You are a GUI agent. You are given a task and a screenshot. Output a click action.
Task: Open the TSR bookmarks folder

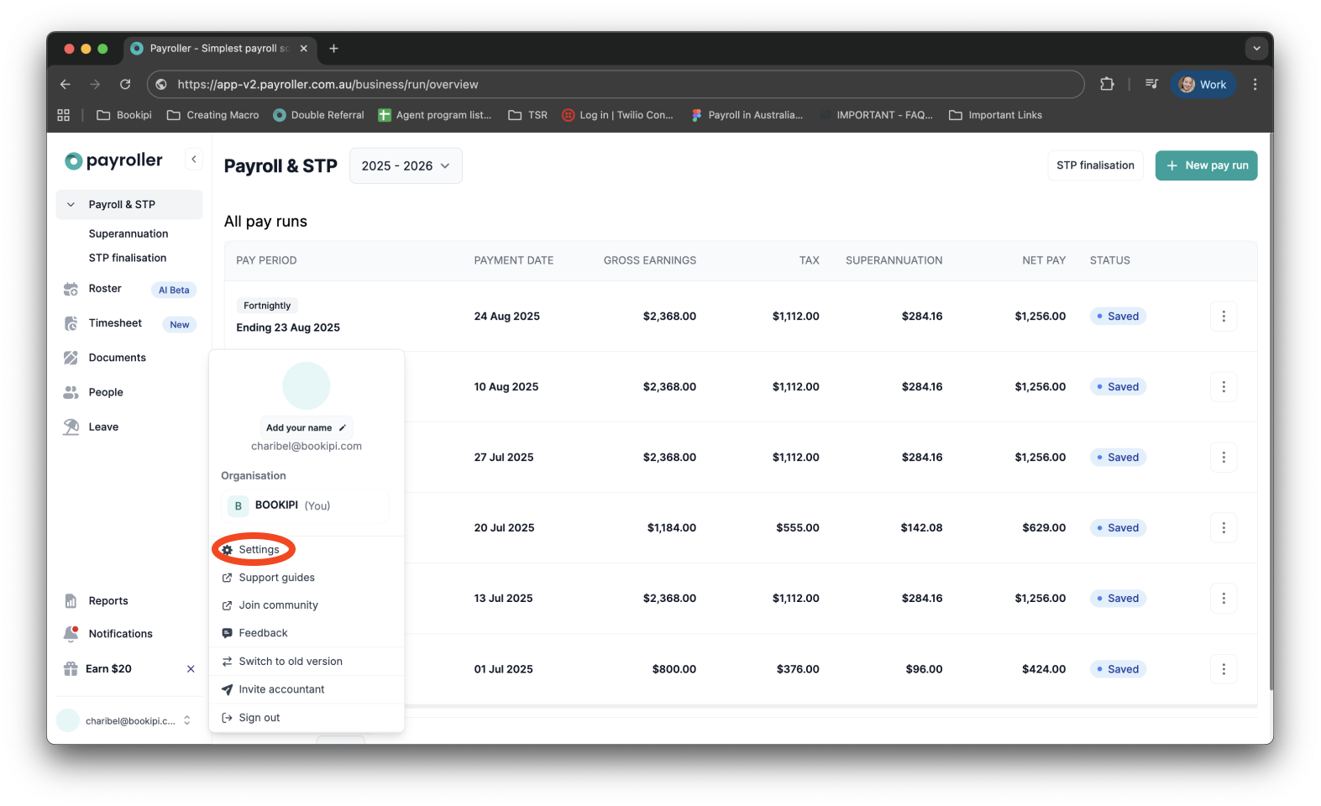527,115
